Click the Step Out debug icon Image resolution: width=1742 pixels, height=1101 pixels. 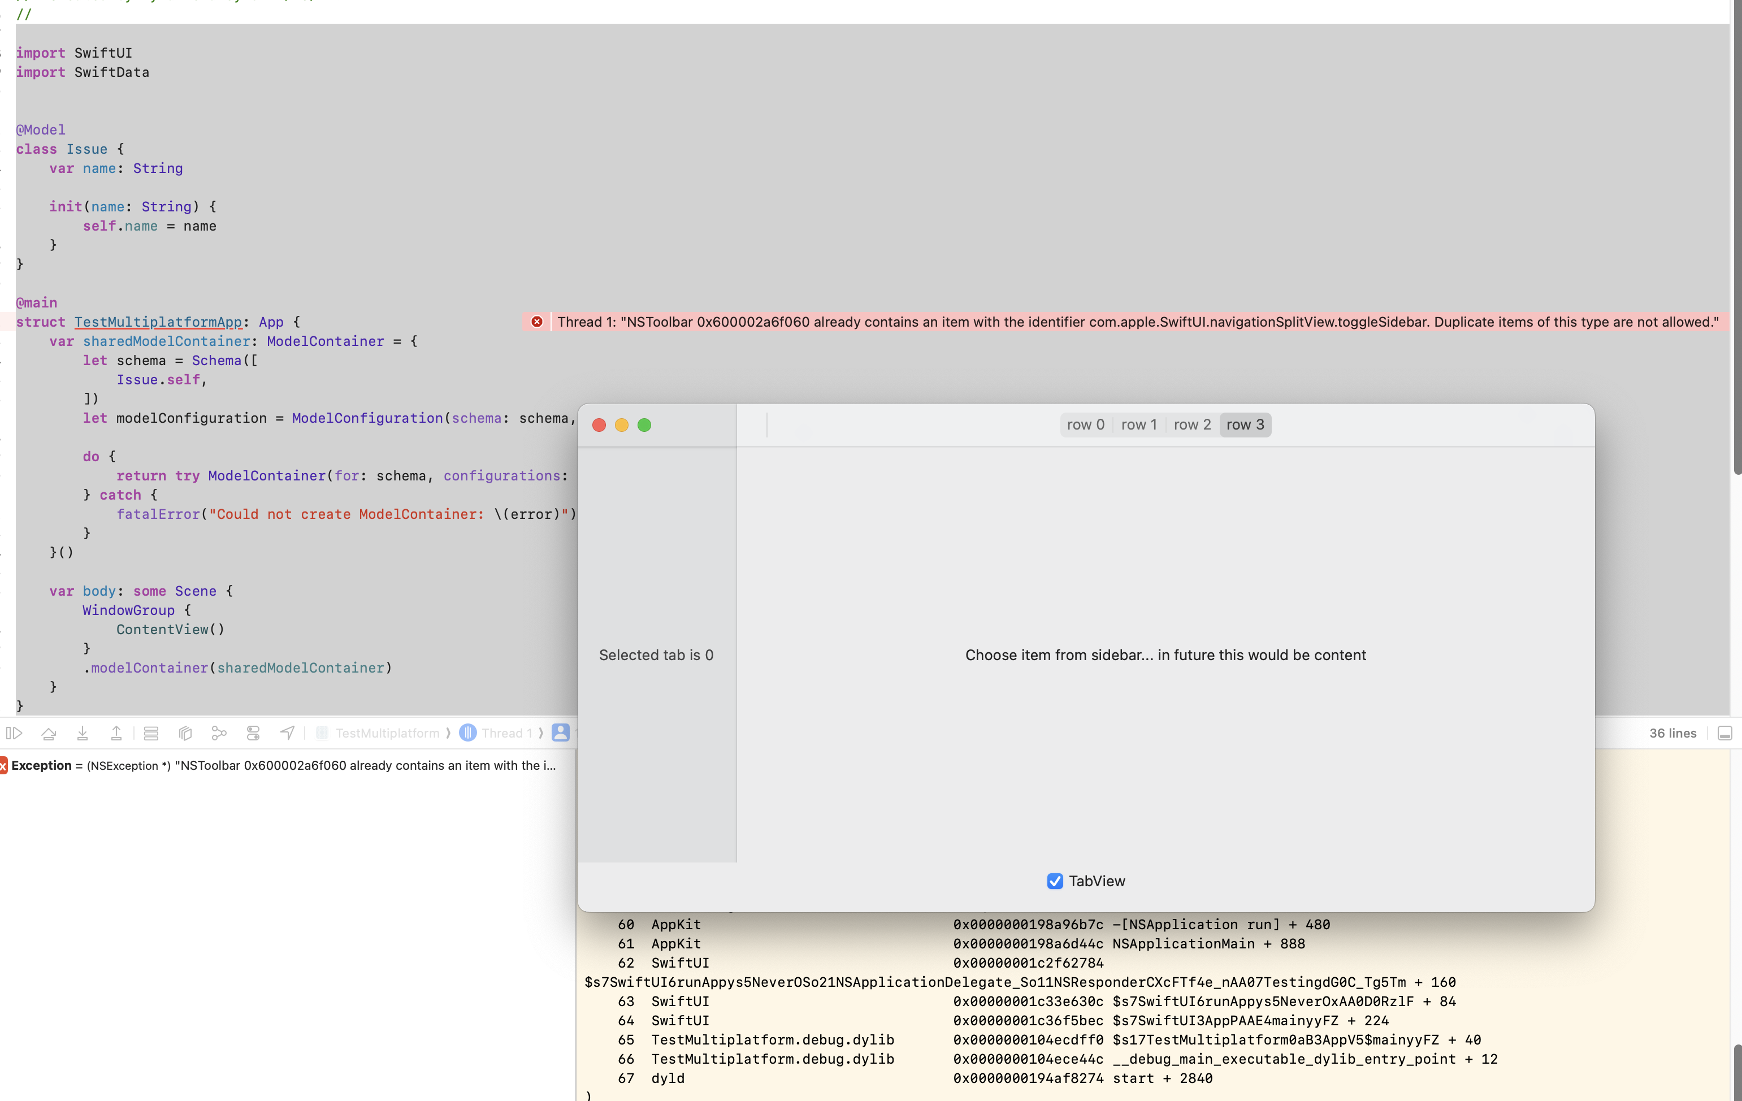pos(116,733)
